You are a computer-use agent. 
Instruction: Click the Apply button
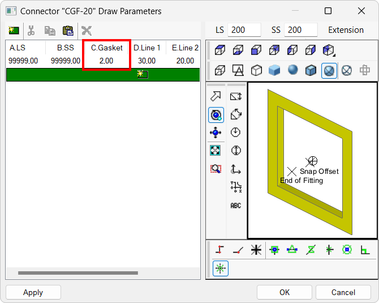coord(33,292)
